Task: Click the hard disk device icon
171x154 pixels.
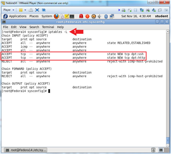Action: point(123,10)
